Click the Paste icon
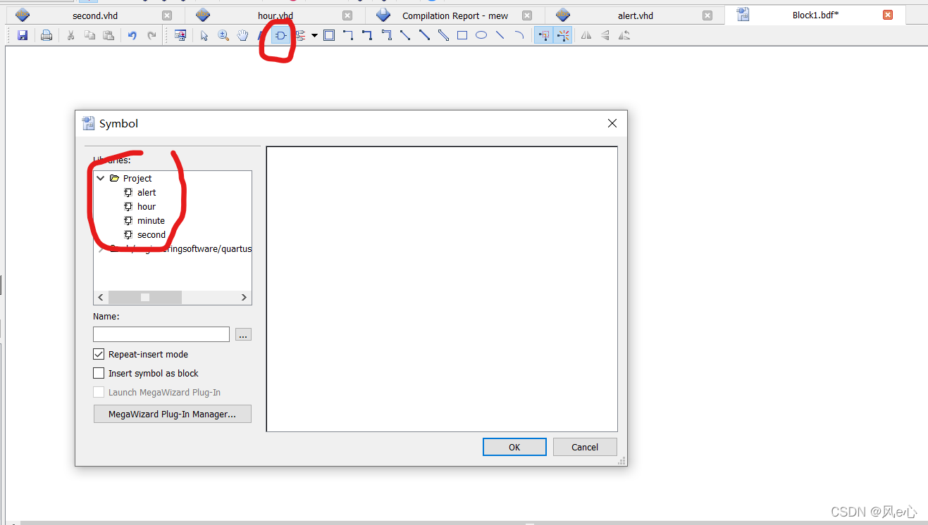This screenshot has width=928, height=525. (109, 35)
